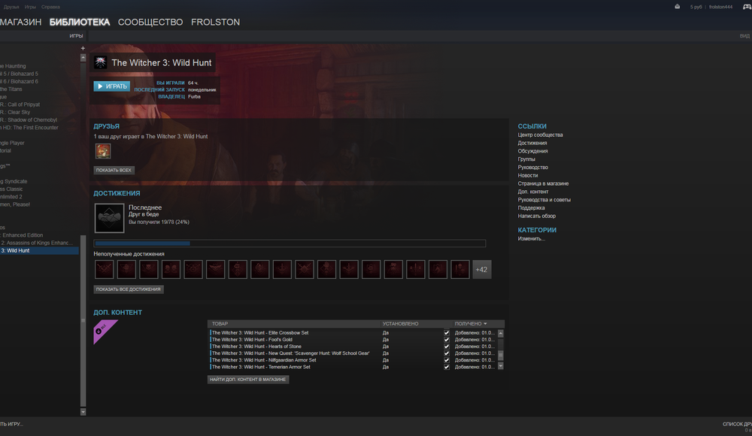Uncheck Elite Crossbow Set DLC checkbox
This screenshot has width=752, height=436.
click(x=447, y=333)
